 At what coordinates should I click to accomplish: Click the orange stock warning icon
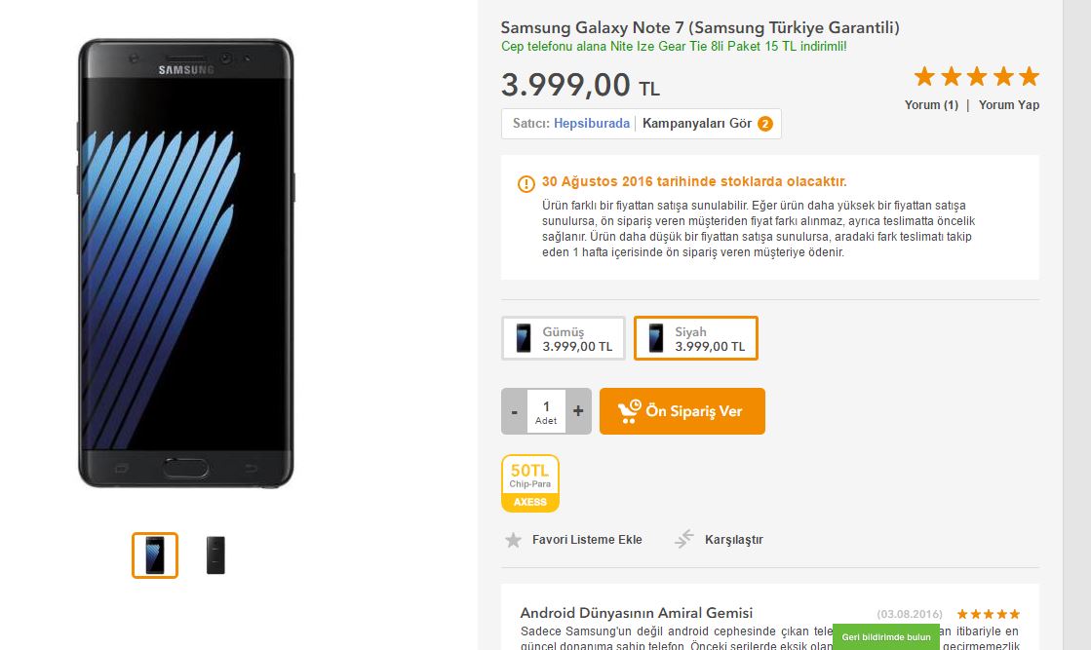click(x=526, y=183)
